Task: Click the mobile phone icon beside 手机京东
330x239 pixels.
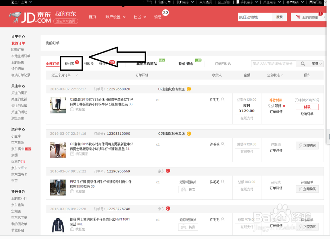Action: [x=238, y=2]
